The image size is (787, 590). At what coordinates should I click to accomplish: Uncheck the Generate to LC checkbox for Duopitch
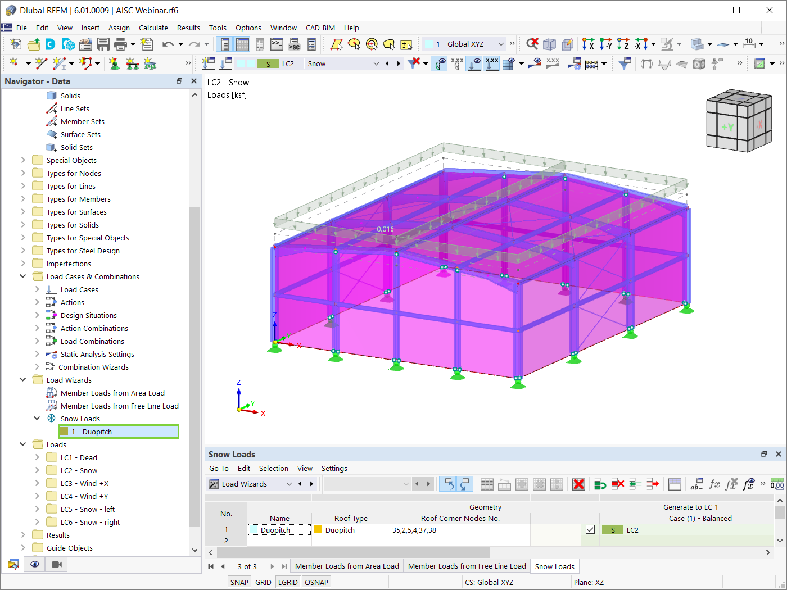(x=590, y=529)
